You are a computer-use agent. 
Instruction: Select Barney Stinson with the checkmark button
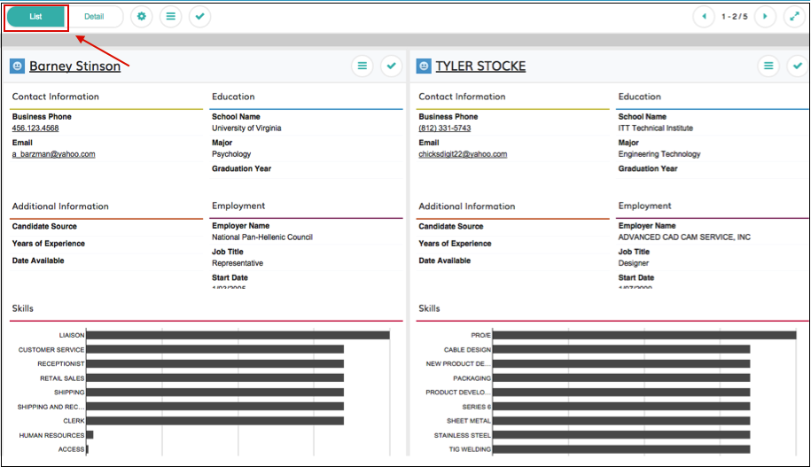[392, 66]
